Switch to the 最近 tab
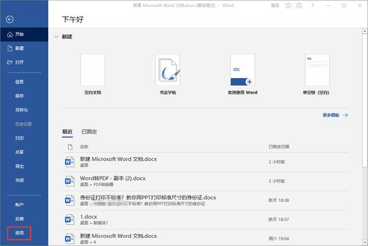 click(67, 132)
